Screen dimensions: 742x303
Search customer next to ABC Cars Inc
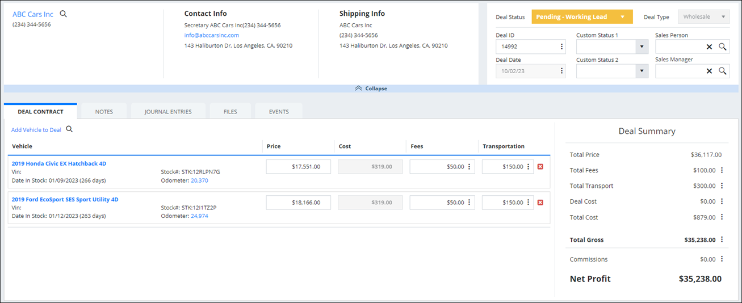click(64, 14)
